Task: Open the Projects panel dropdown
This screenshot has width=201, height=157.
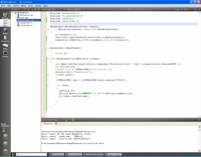Action: click(25, 9)
